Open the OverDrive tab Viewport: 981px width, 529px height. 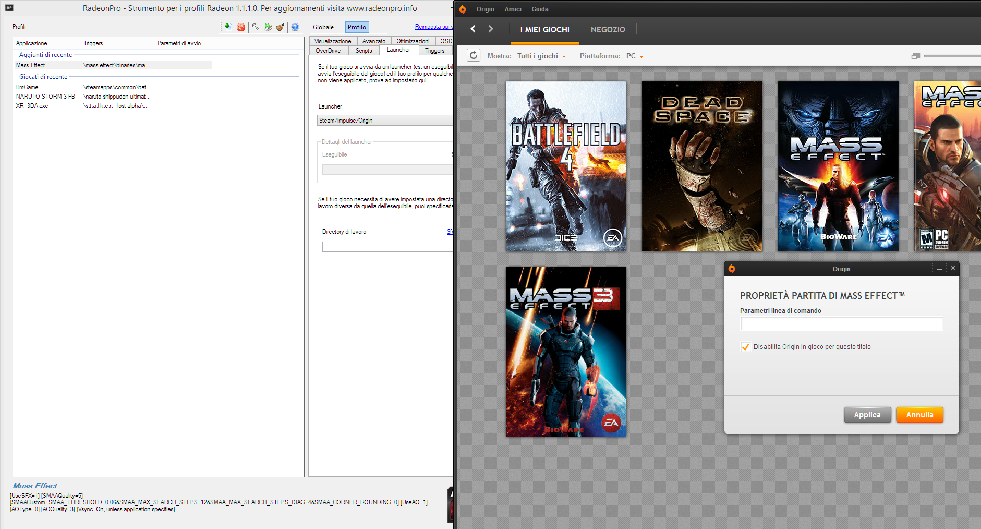click(x=328, y=51)
